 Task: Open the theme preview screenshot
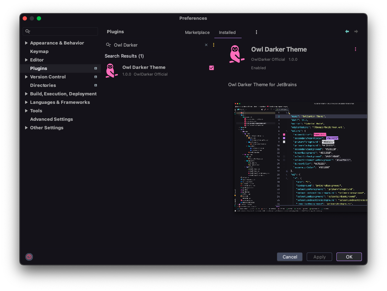coord(301,157)
